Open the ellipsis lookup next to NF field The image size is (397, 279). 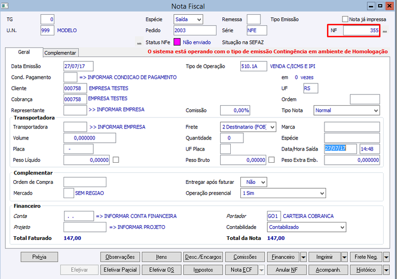pyautogui.click(x=385, y=31)
